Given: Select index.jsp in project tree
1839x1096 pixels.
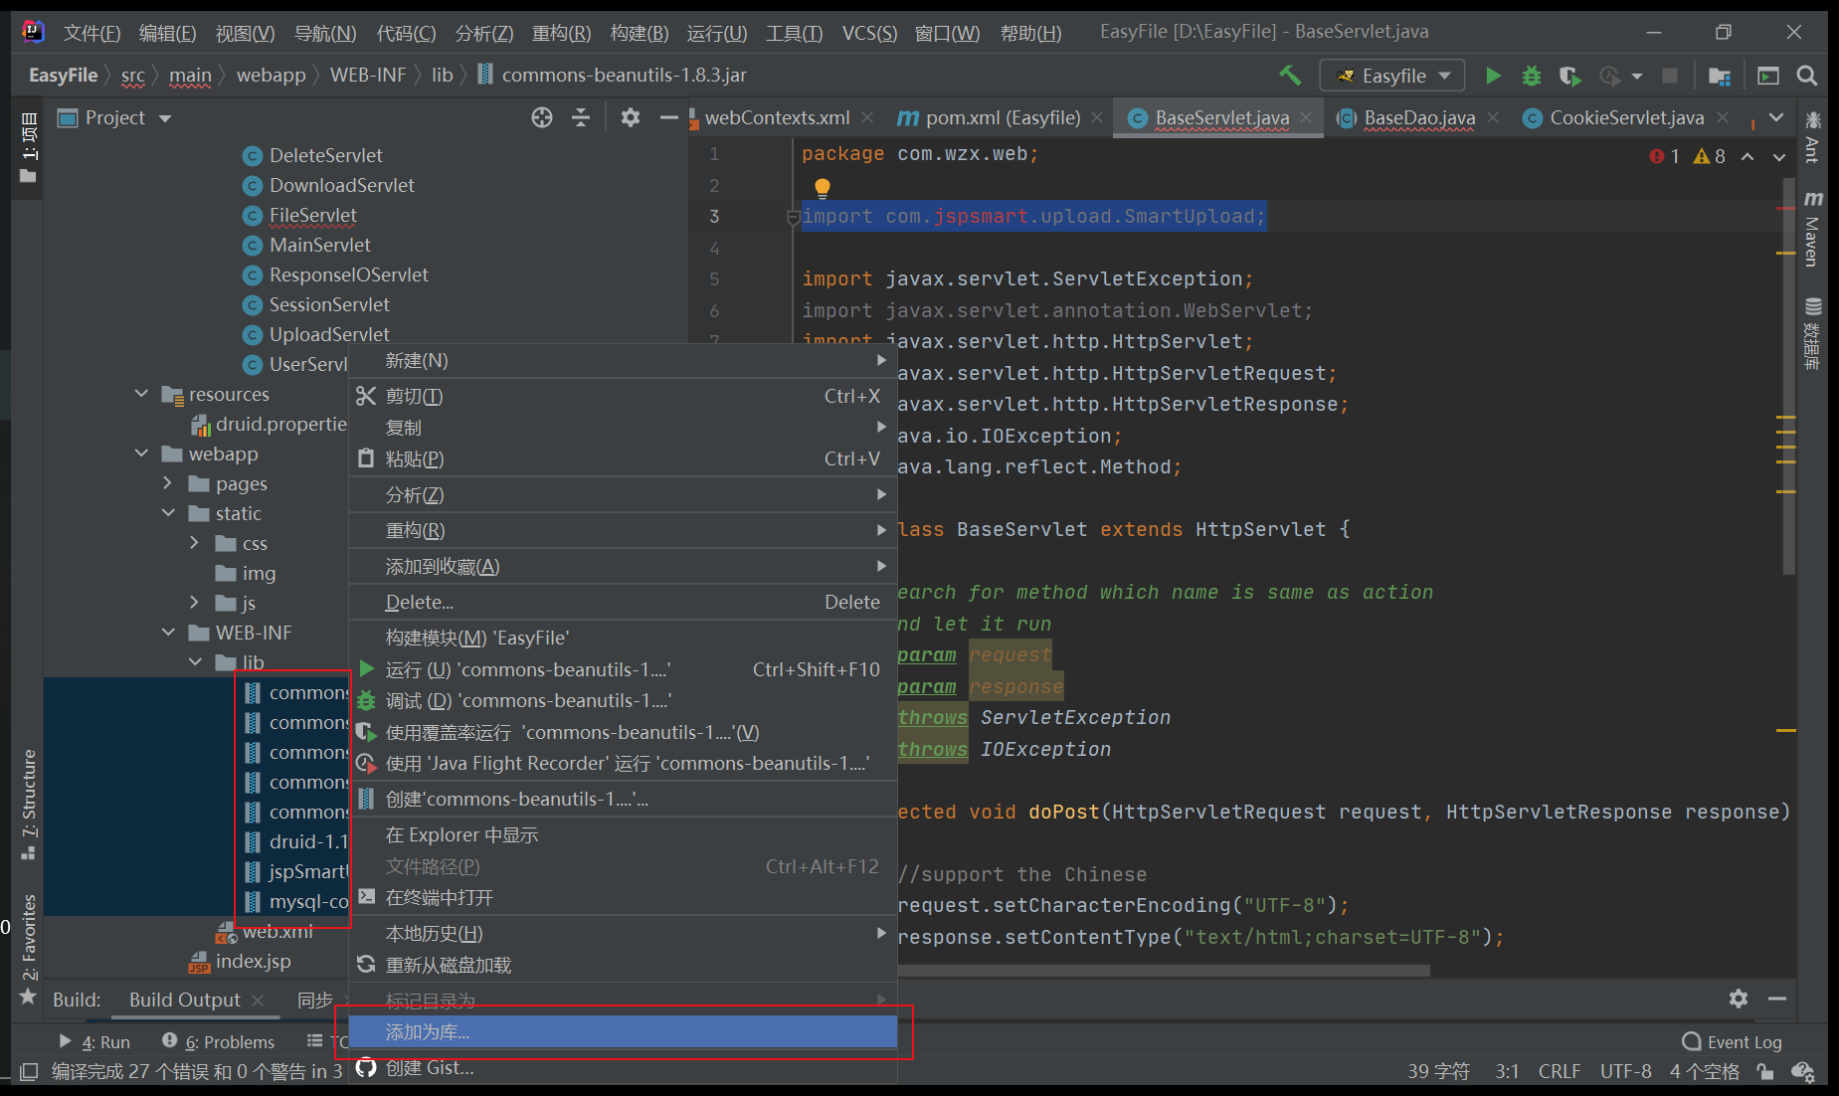Looking at the screenshot, I should click(x=253, y=961).
